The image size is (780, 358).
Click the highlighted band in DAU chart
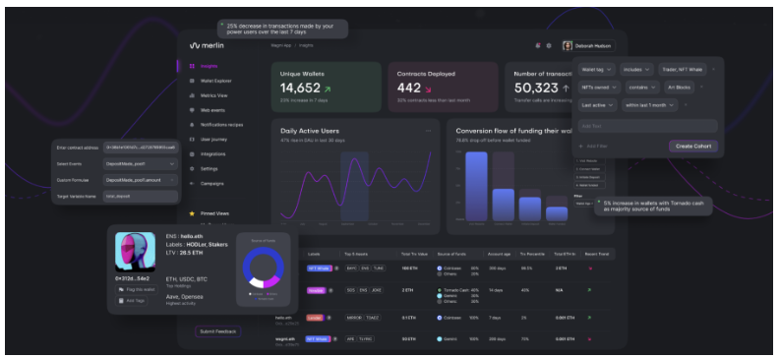point(354,186)
